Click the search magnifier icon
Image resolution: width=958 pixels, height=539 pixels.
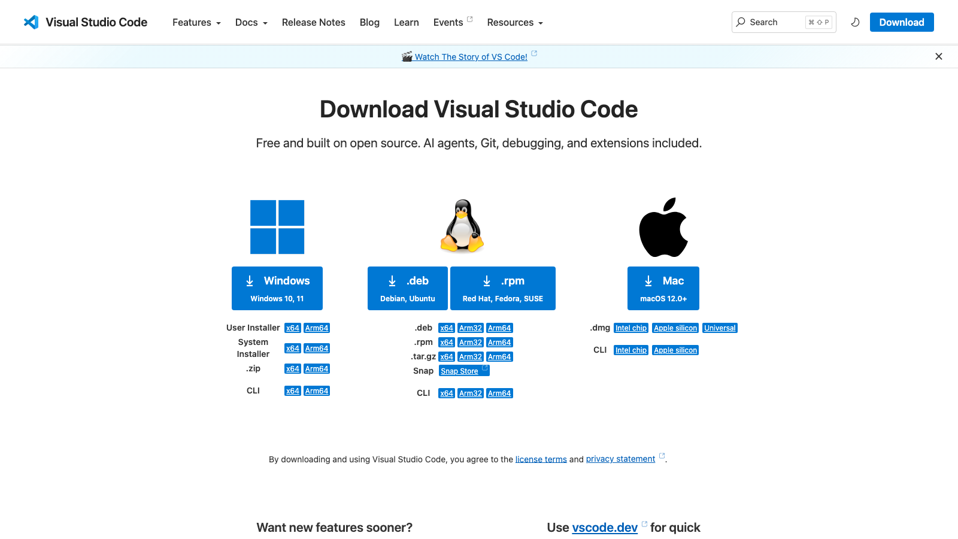[x=741, y=22]
